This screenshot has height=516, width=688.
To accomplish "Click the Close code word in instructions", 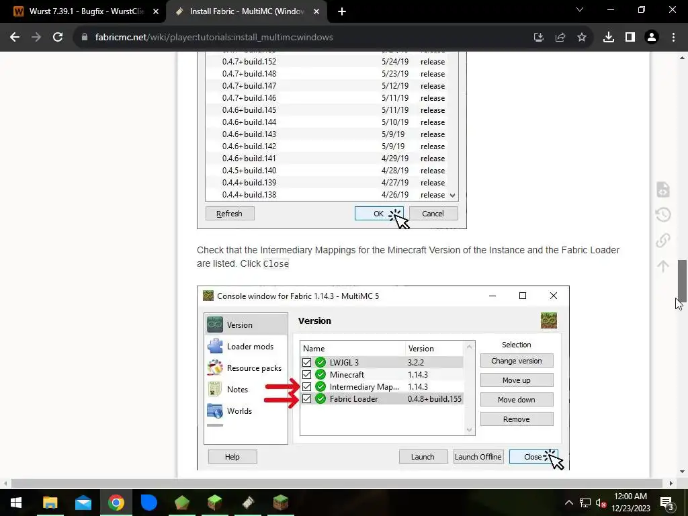I will (275, 263).
